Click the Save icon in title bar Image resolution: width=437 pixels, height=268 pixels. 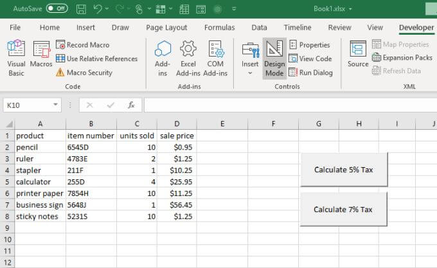[x=81, y=9]
